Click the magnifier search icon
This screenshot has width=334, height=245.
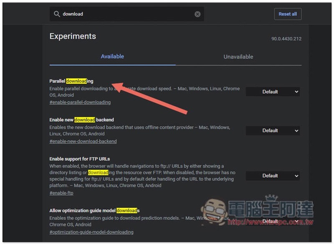(x=57, y=14)
